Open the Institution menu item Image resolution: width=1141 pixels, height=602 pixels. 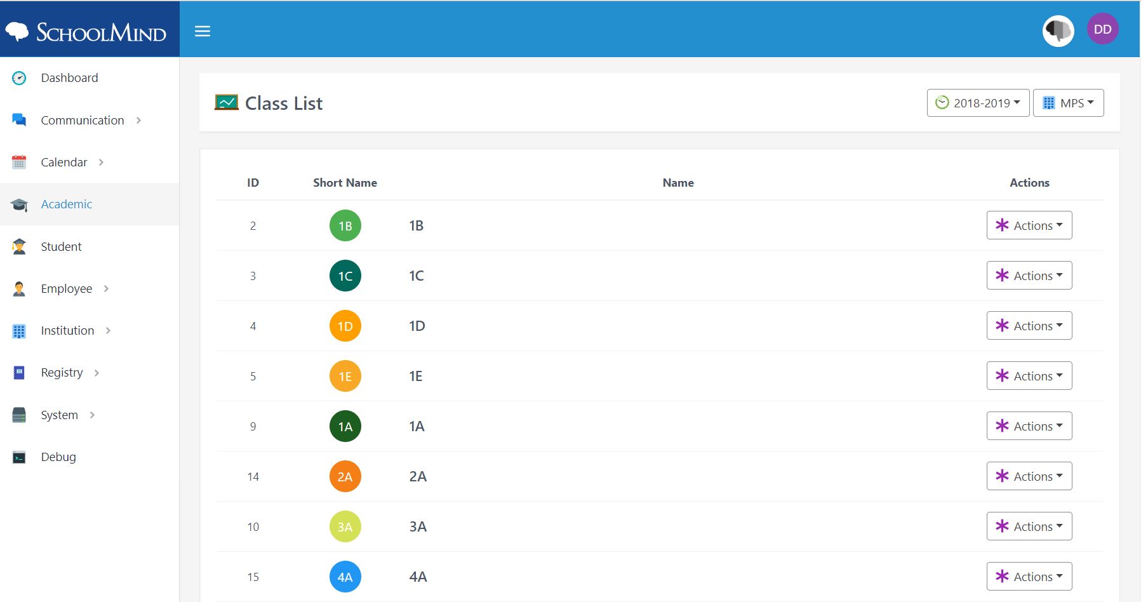pyautogui.click(x=90, y=330)
